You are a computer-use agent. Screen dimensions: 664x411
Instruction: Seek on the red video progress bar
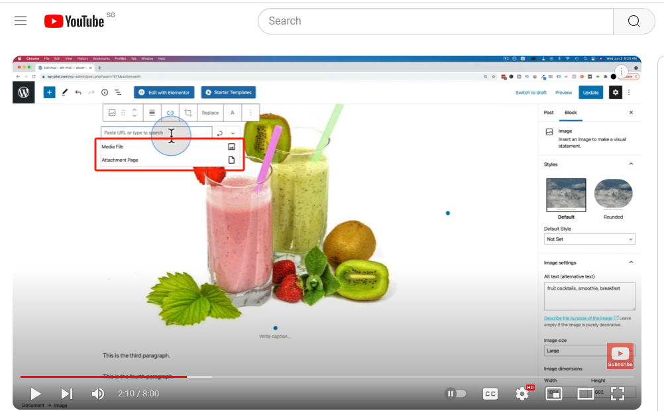[104, 377]
